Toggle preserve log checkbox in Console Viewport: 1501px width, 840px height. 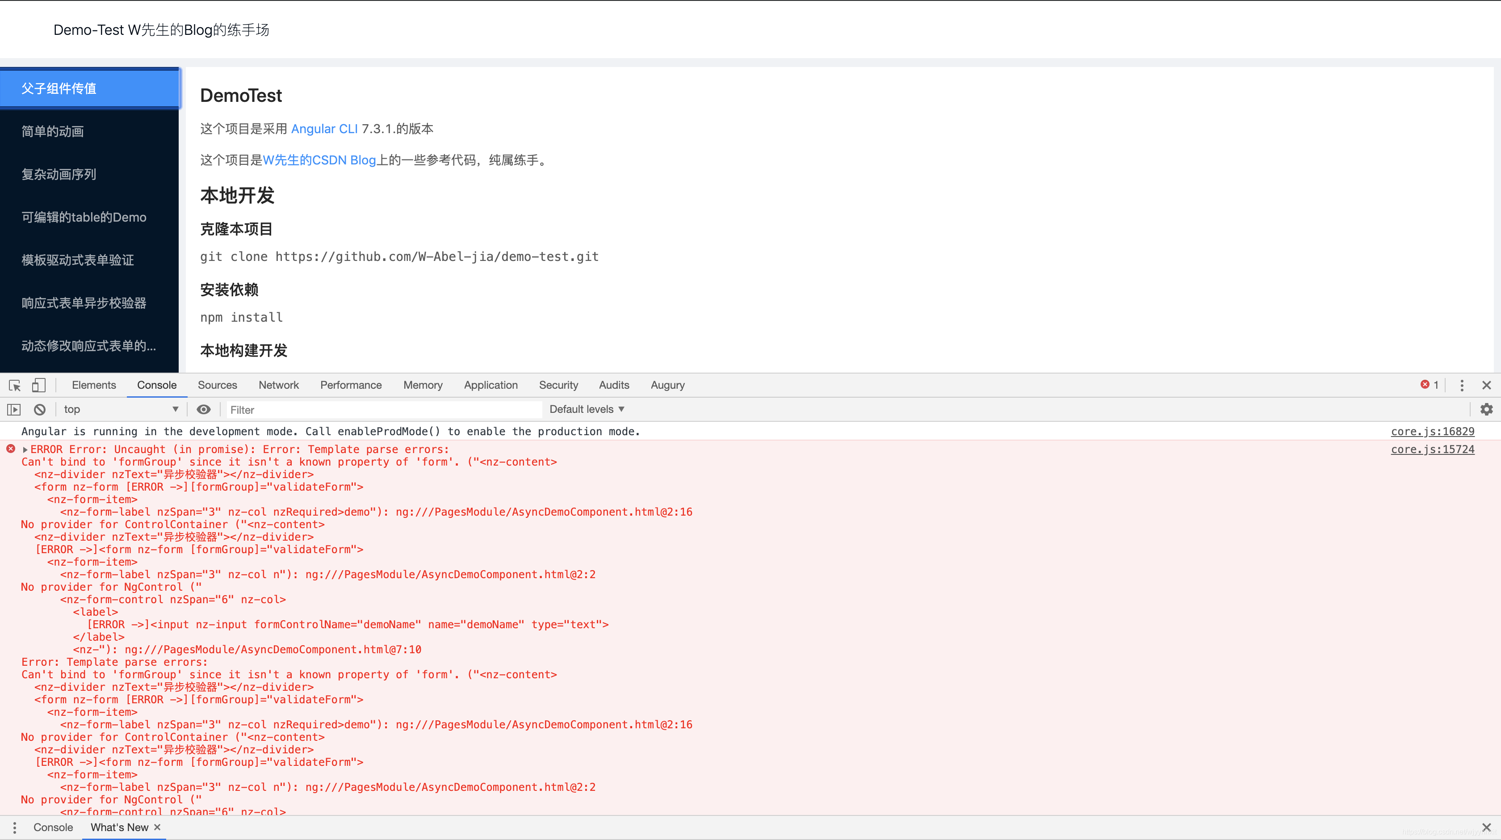[1488, 409]
